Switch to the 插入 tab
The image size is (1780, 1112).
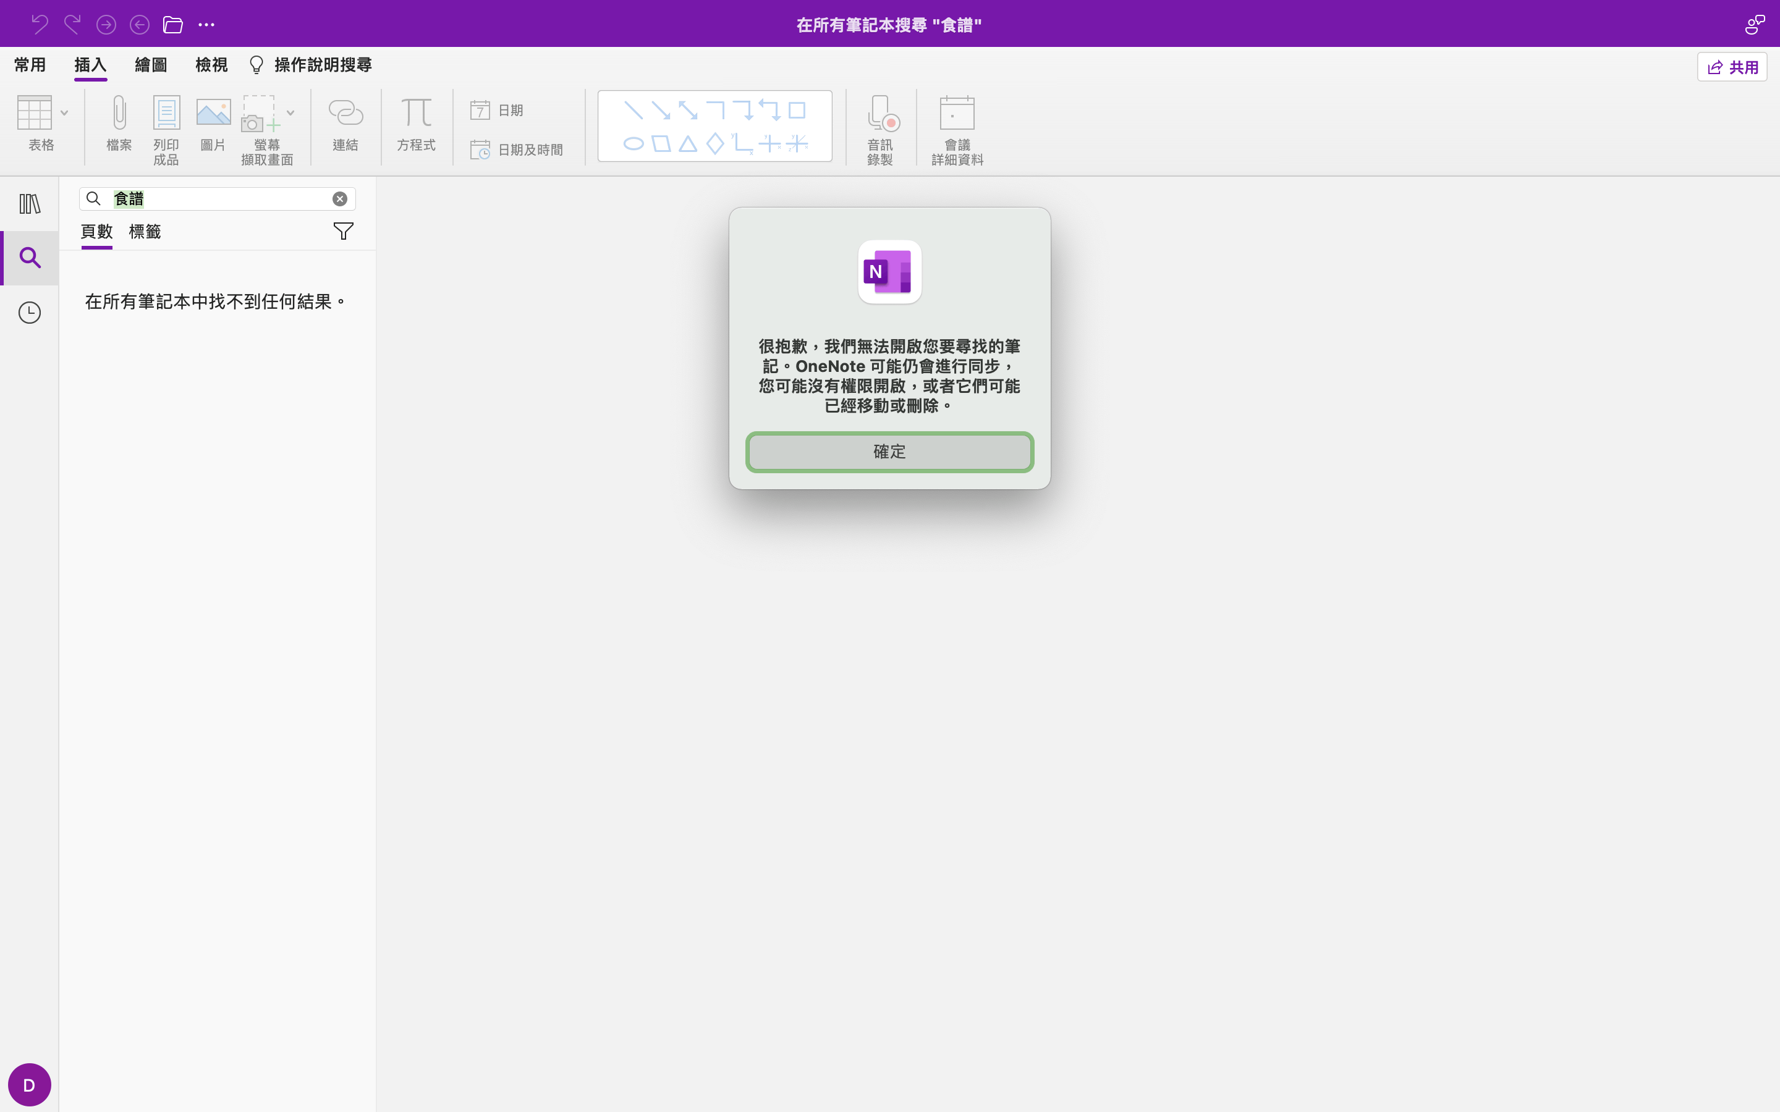pos(90,65)
